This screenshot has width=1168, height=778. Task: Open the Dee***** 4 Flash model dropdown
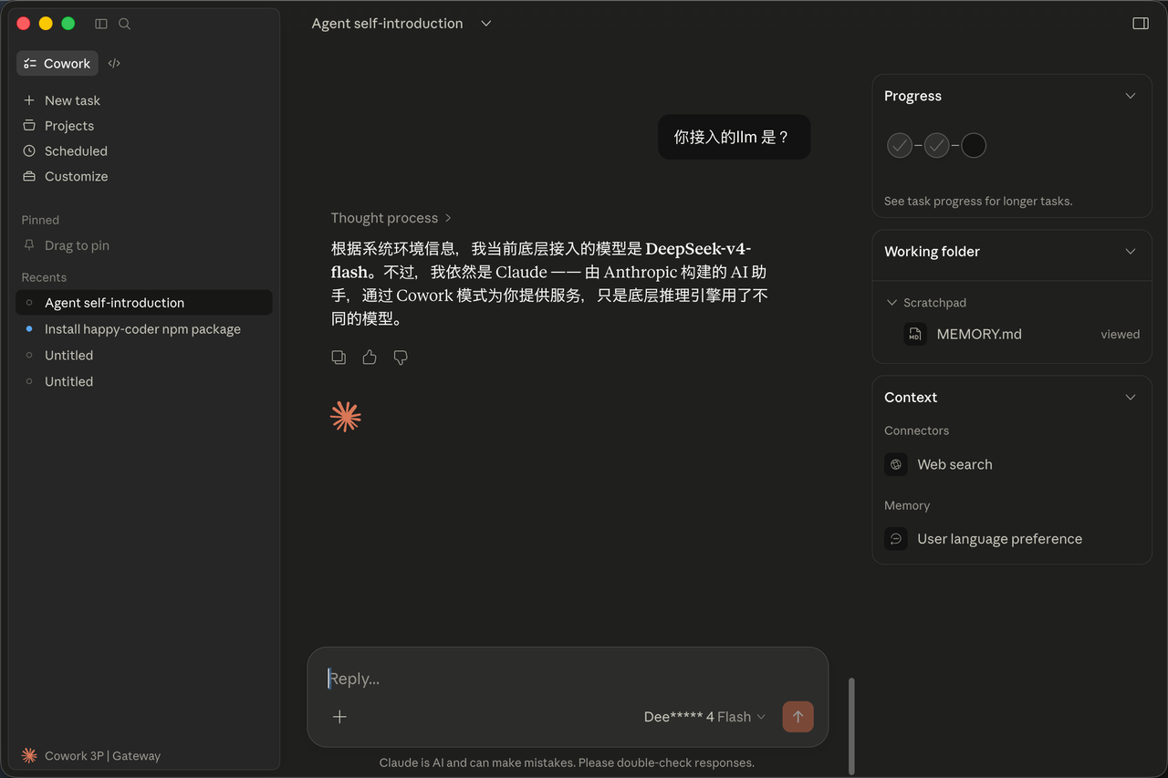tap(704, 717)
